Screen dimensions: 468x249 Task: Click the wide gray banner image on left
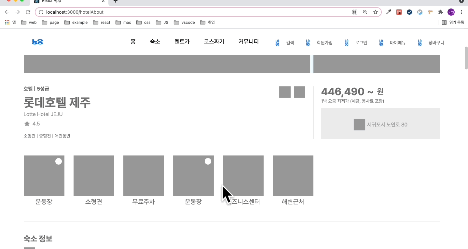click(x=167, y=64)
